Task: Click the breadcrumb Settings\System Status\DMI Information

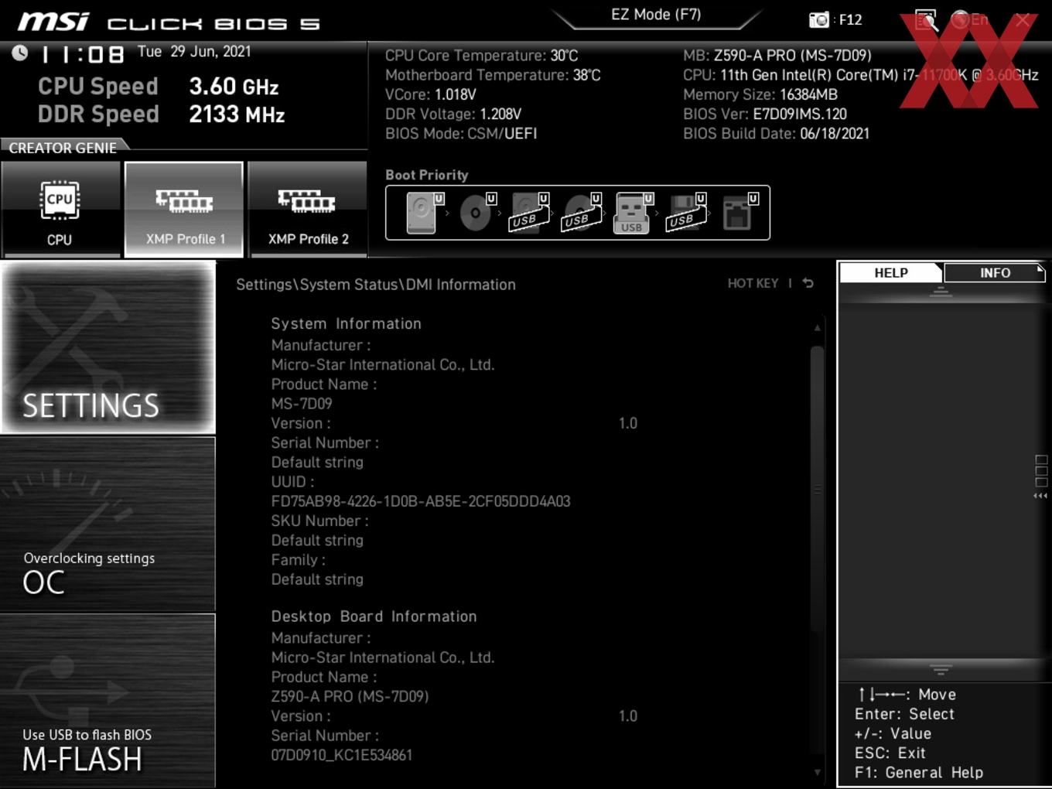Action: (376, 285)
